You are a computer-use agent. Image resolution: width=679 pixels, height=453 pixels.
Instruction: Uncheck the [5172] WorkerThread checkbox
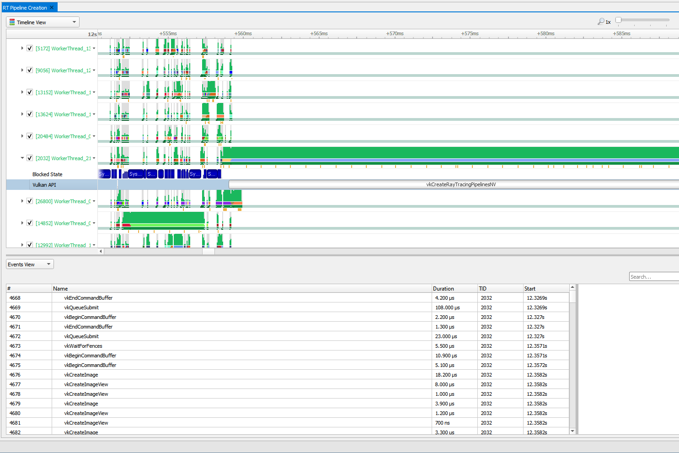pyautogui.click(x=30, y=48)
